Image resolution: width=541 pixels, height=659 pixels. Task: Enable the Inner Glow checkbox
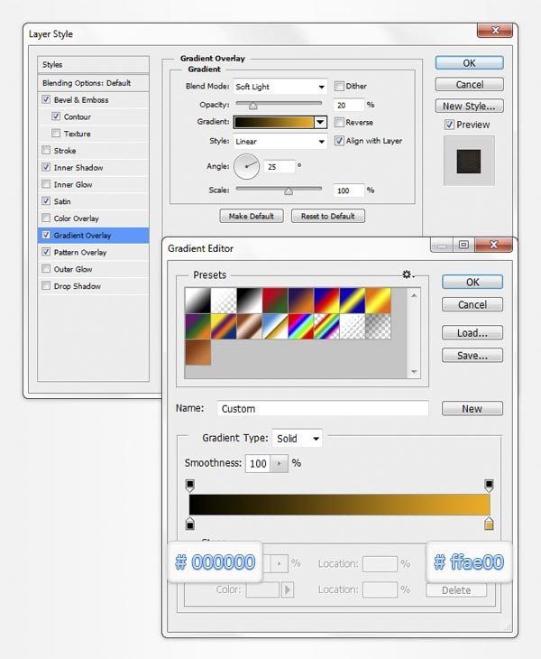(46, 184)
